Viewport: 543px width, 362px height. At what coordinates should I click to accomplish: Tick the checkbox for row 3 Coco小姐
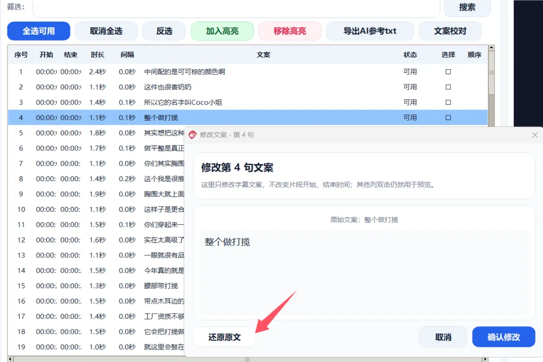(448, 102)
